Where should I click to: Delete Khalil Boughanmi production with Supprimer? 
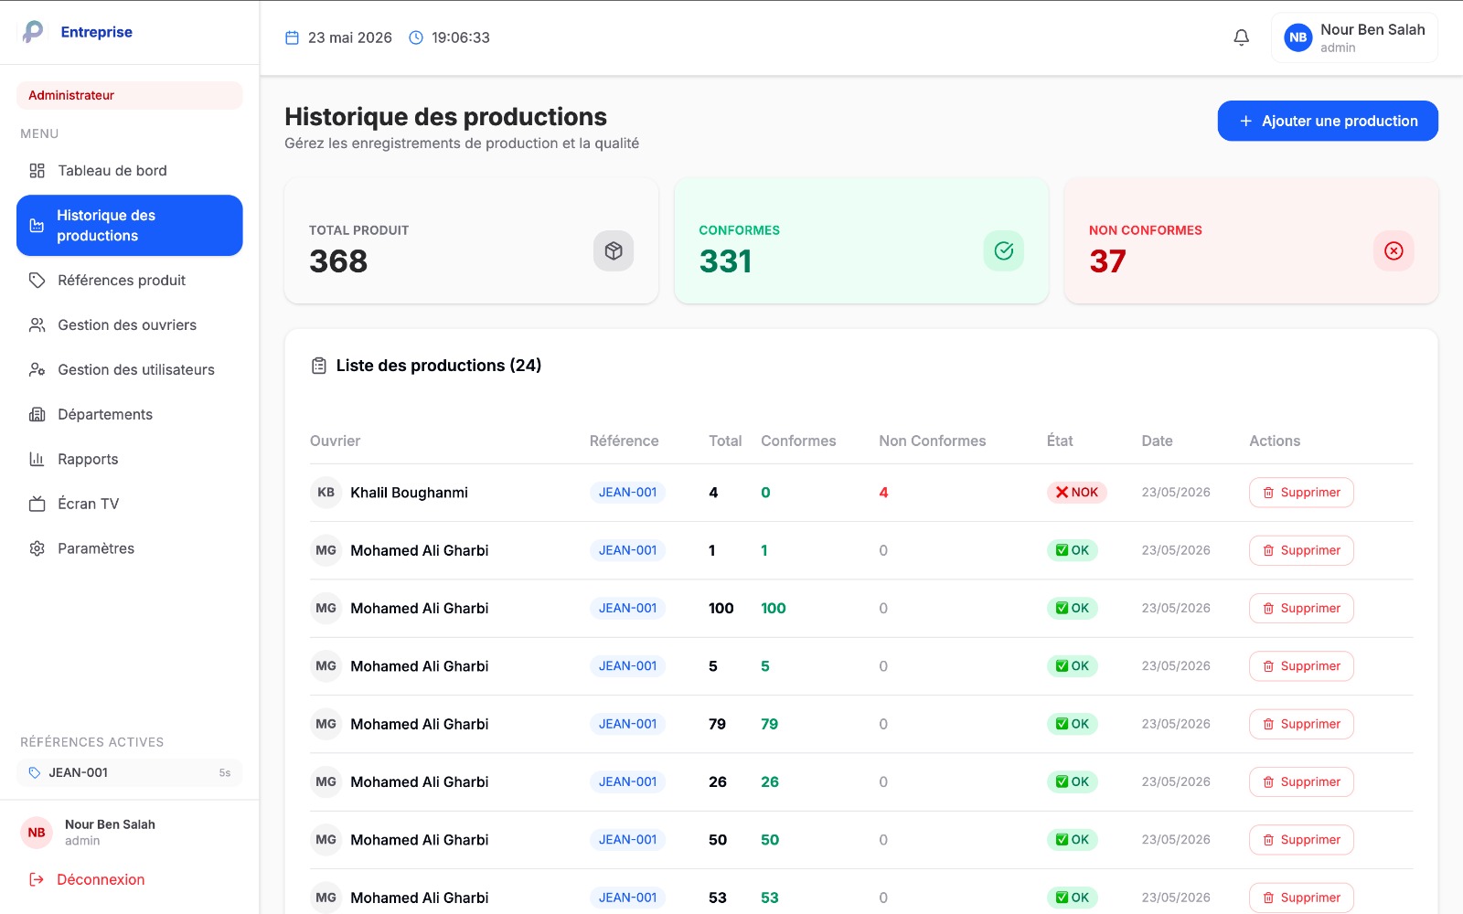[1301, 493]
